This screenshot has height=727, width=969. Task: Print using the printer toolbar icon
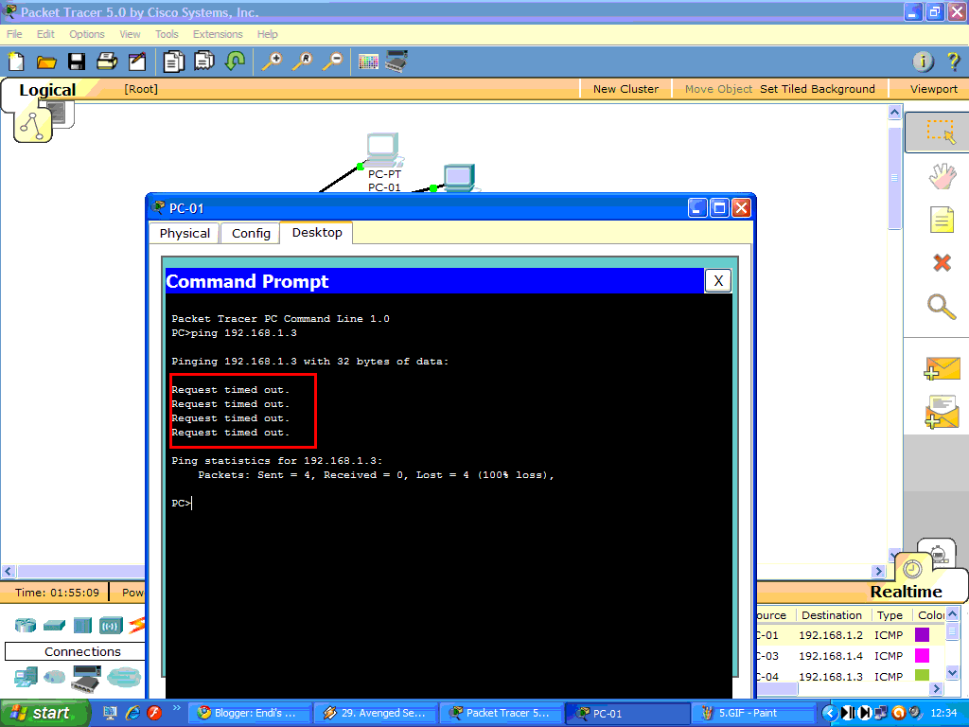107,62
